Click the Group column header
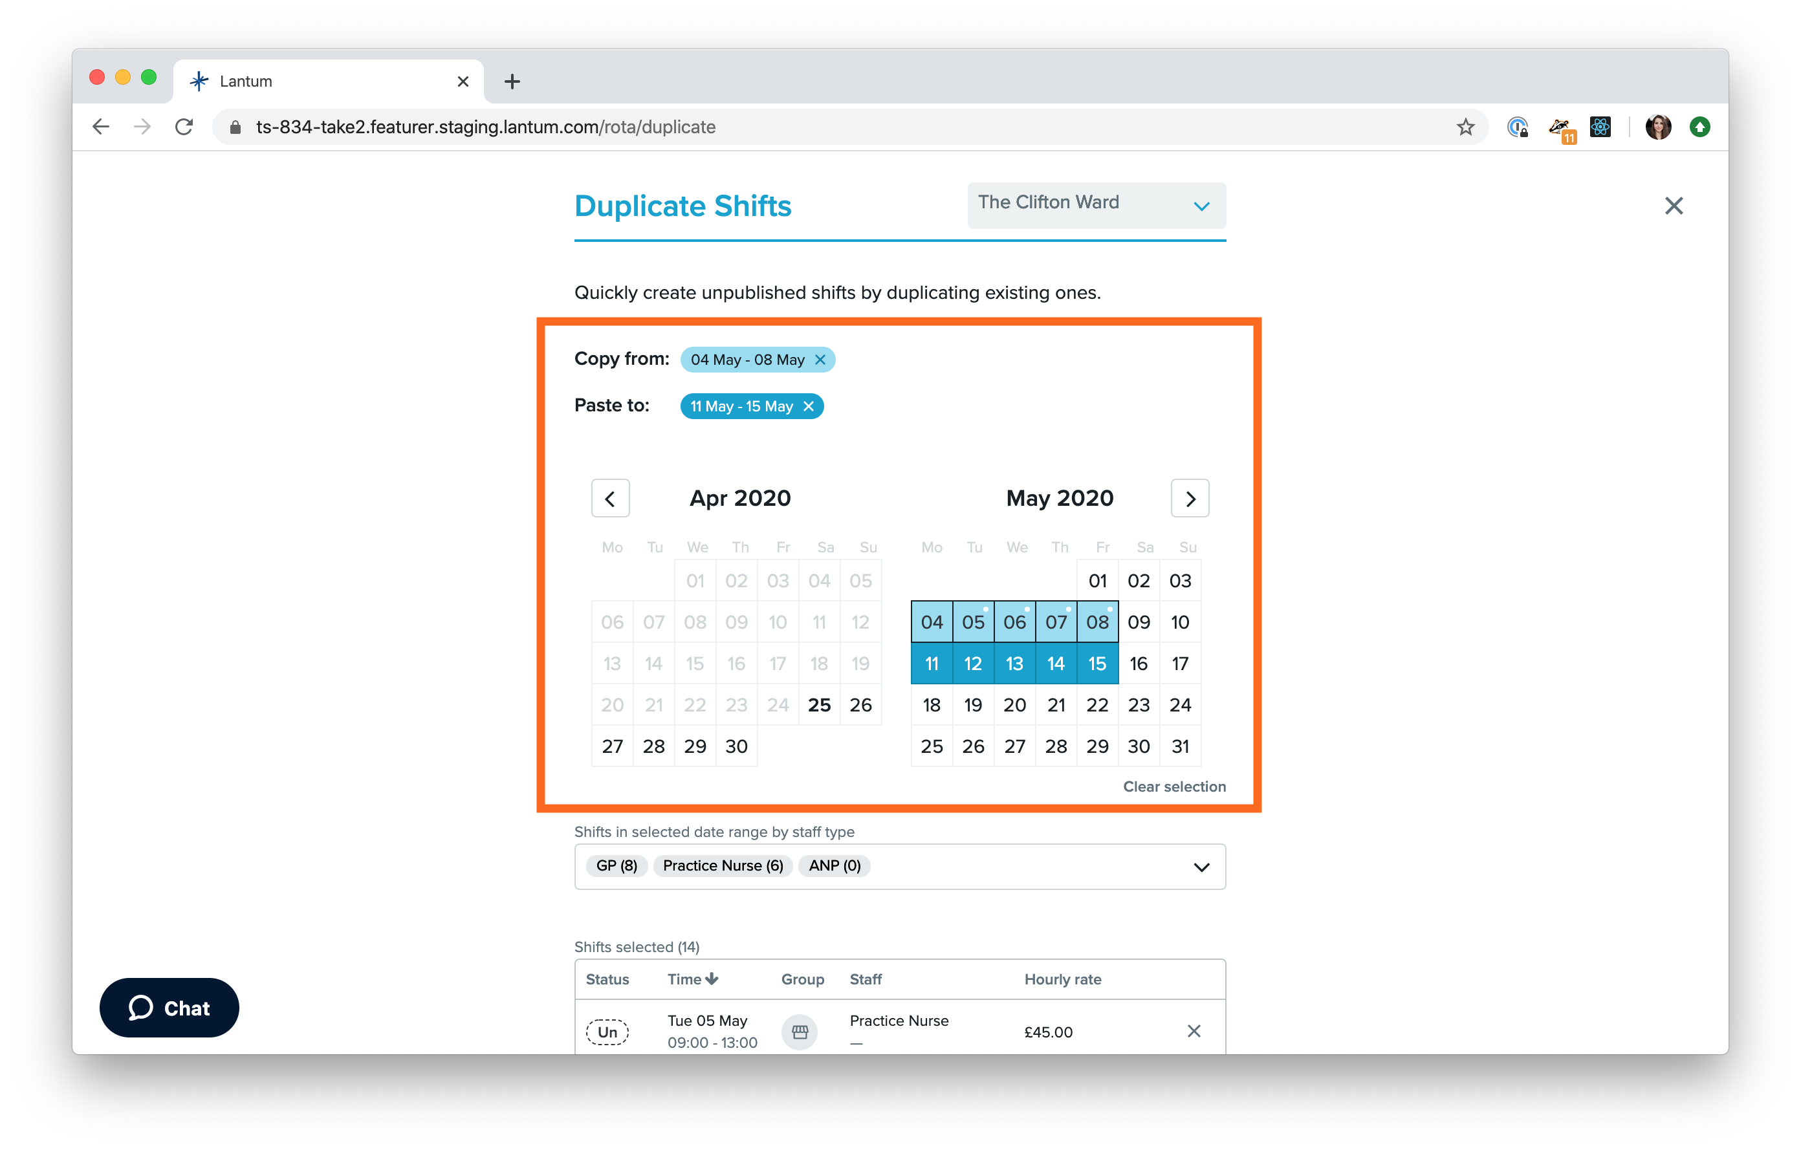Screen dimensions: 1801x1150 pyautogui.click(x=803, y=979)
